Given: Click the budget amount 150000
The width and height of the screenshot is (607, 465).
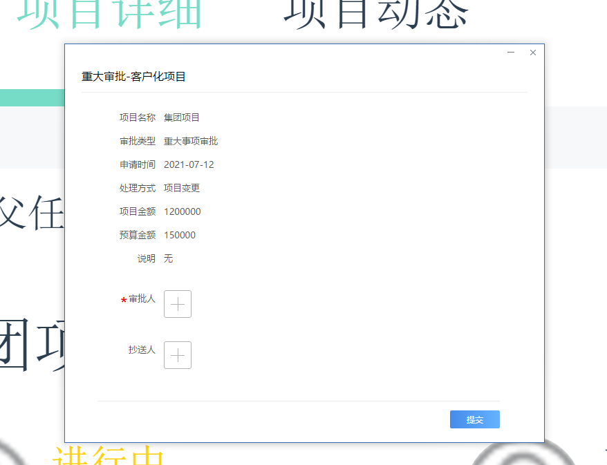Looking at the screenshot, I should [x=180, y=235].
